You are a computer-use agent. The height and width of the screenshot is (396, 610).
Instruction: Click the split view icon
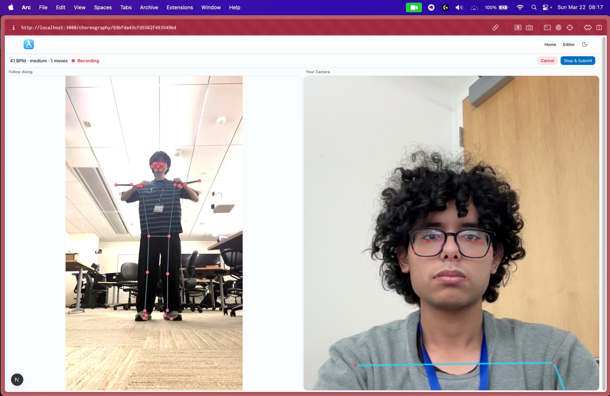pyautogui.click(x=599, y=28)
